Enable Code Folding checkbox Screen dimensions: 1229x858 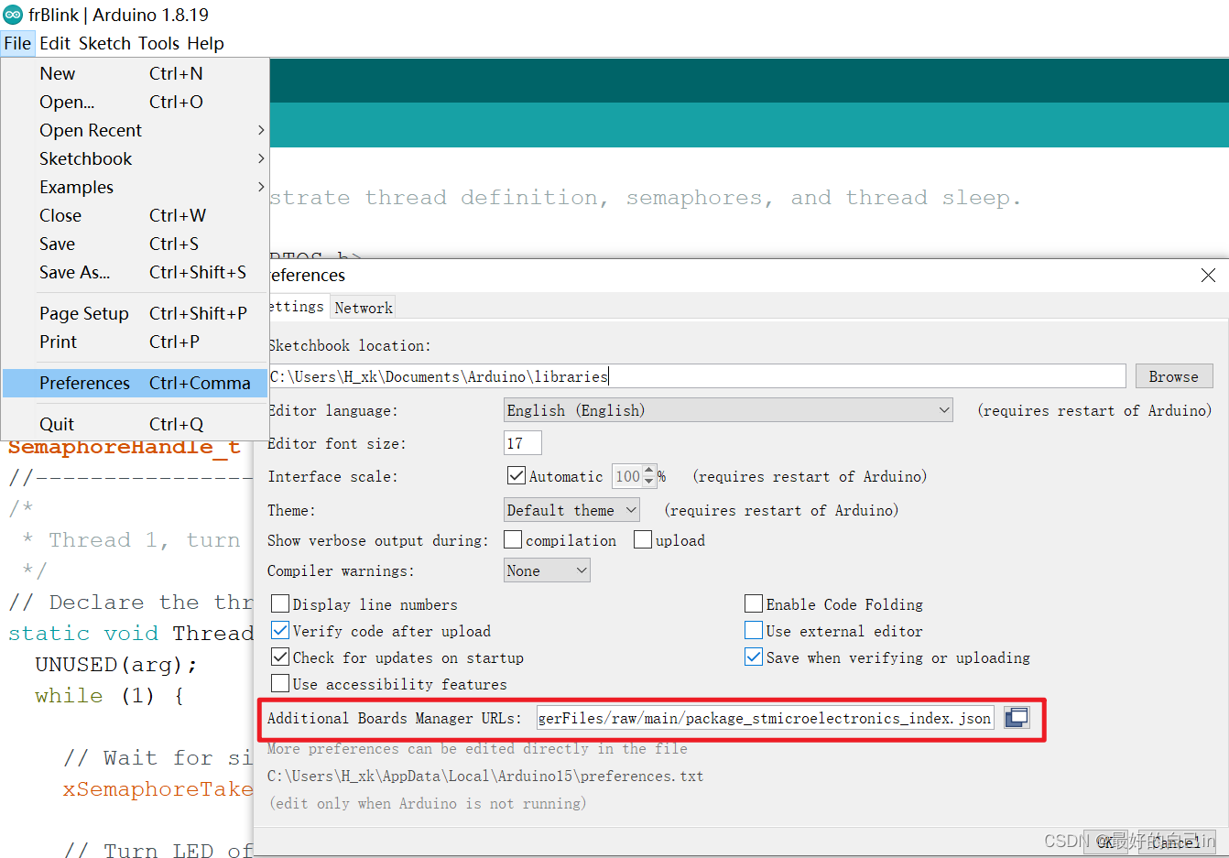coord(754,604)
